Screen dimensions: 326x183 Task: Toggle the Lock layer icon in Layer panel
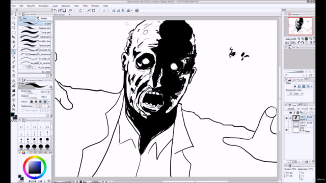coord(297,113)
